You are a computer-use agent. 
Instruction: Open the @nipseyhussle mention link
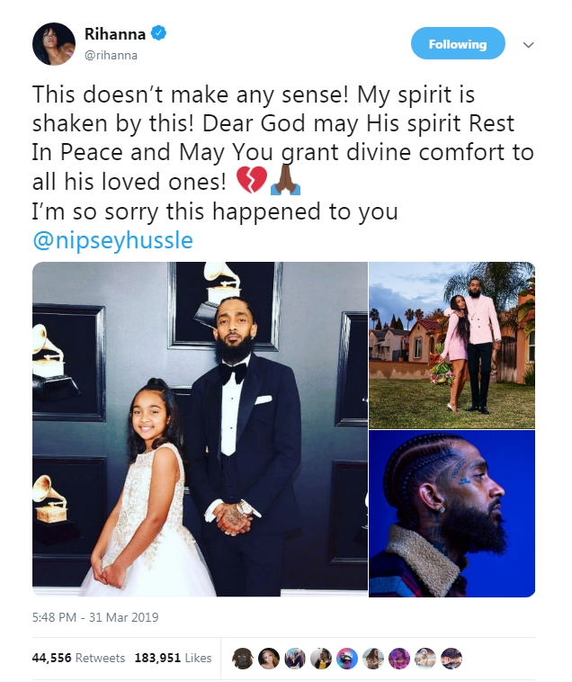pos(112,241)
